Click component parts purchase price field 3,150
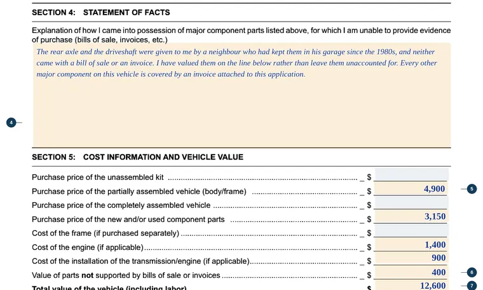The height and width of the screenshot is (290, 483). point(411,217)
